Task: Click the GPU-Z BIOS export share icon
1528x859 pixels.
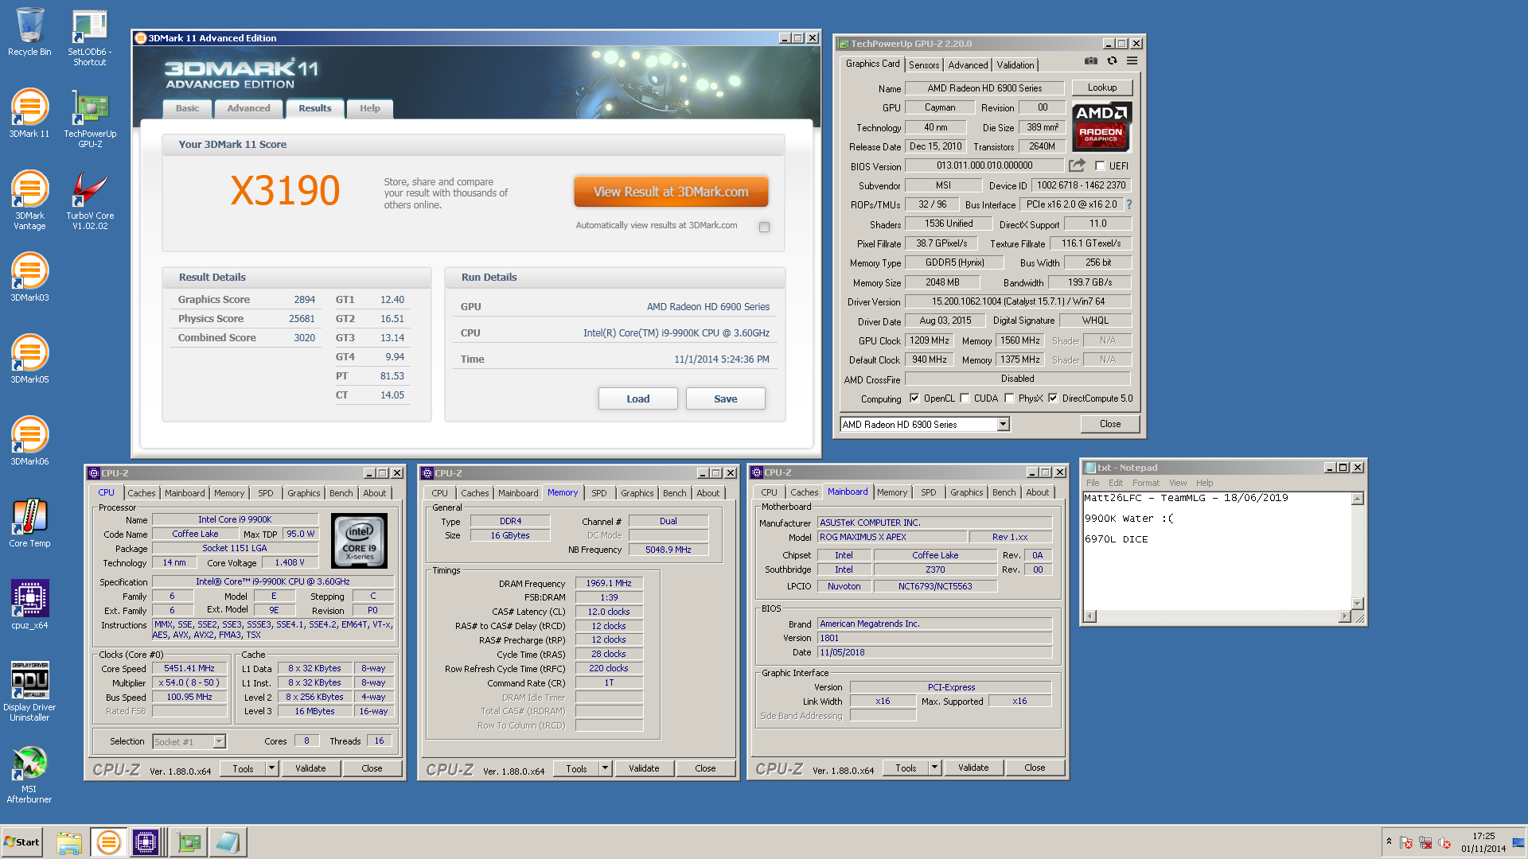Action: click(1077, 165)
